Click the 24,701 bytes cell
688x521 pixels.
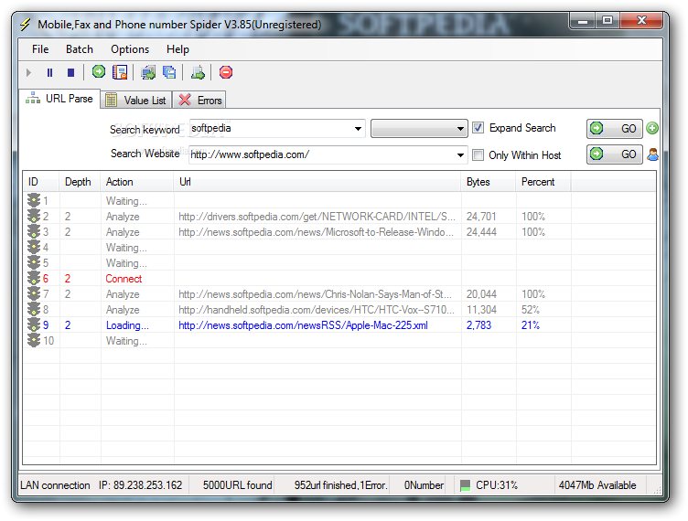(481, 217)
